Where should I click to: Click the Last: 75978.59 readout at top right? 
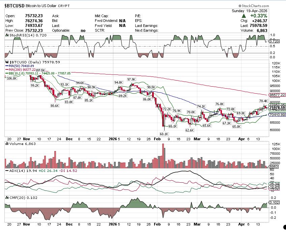pyautogui.click(x=254, y=26)
